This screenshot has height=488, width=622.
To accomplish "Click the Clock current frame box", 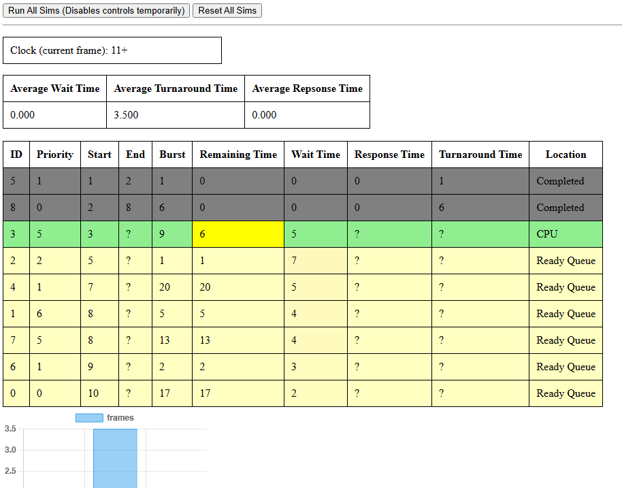I will (112, 50).
